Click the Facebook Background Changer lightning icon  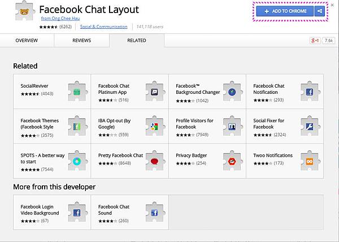[x=233, y=91]
